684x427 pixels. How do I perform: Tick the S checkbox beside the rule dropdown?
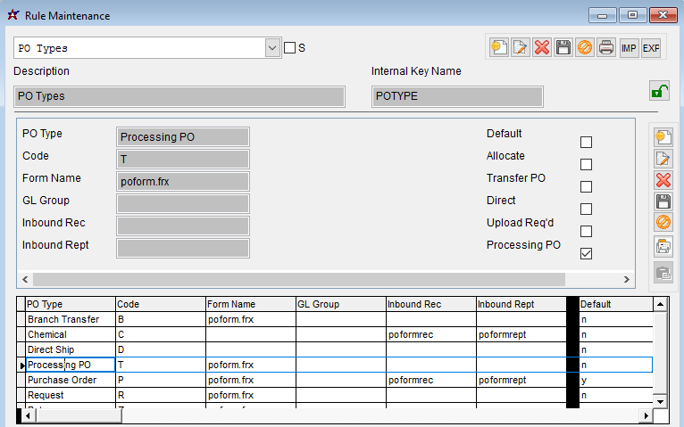(289, 48)
